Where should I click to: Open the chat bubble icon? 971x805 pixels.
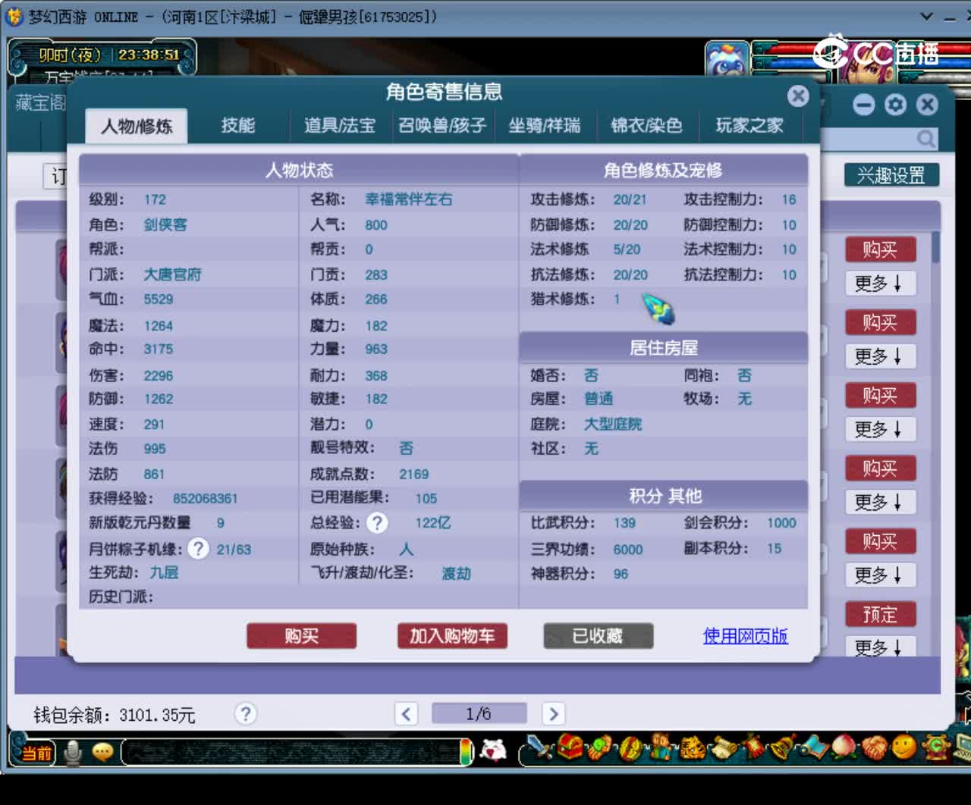click(102, 752)
